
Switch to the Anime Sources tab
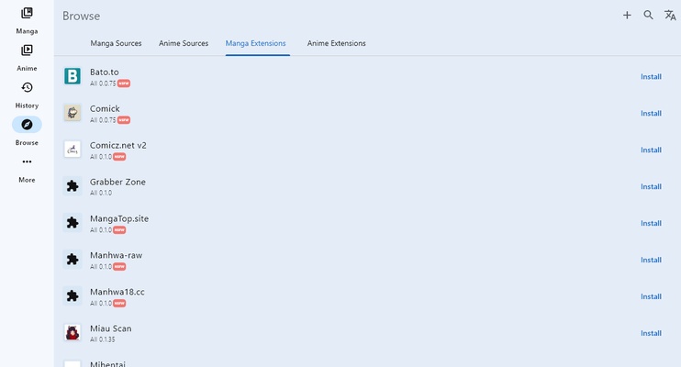184,43
